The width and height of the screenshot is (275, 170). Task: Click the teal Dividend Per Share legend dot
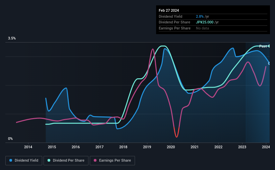point(49,160)
